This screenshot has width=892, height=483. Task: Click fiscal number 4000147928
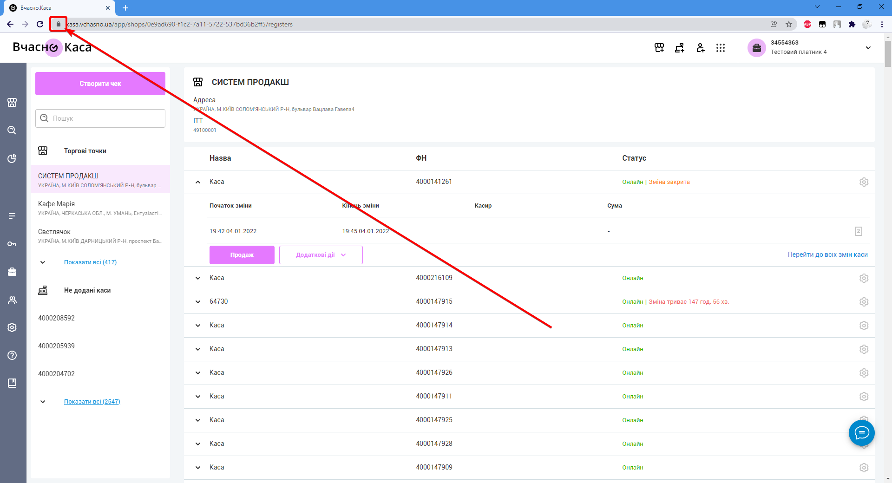pos(434,444)
